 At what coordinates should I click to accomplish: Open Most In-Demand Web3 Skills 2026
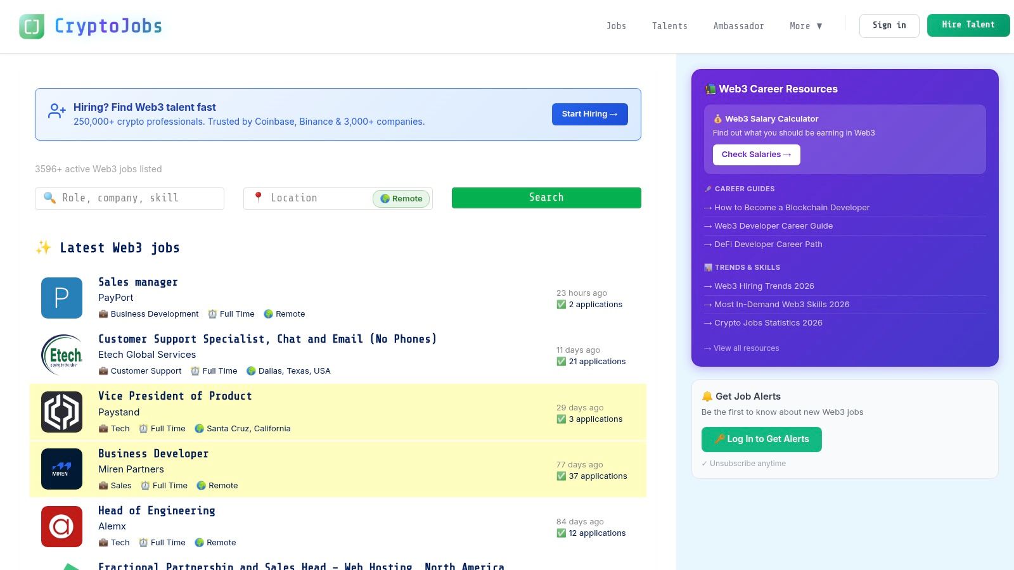tap(776, 305)
